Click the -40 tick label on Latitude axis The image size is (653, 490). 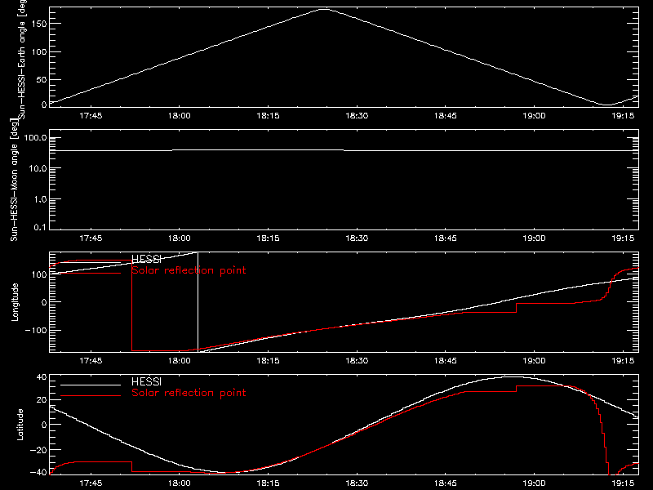[38, 473]
